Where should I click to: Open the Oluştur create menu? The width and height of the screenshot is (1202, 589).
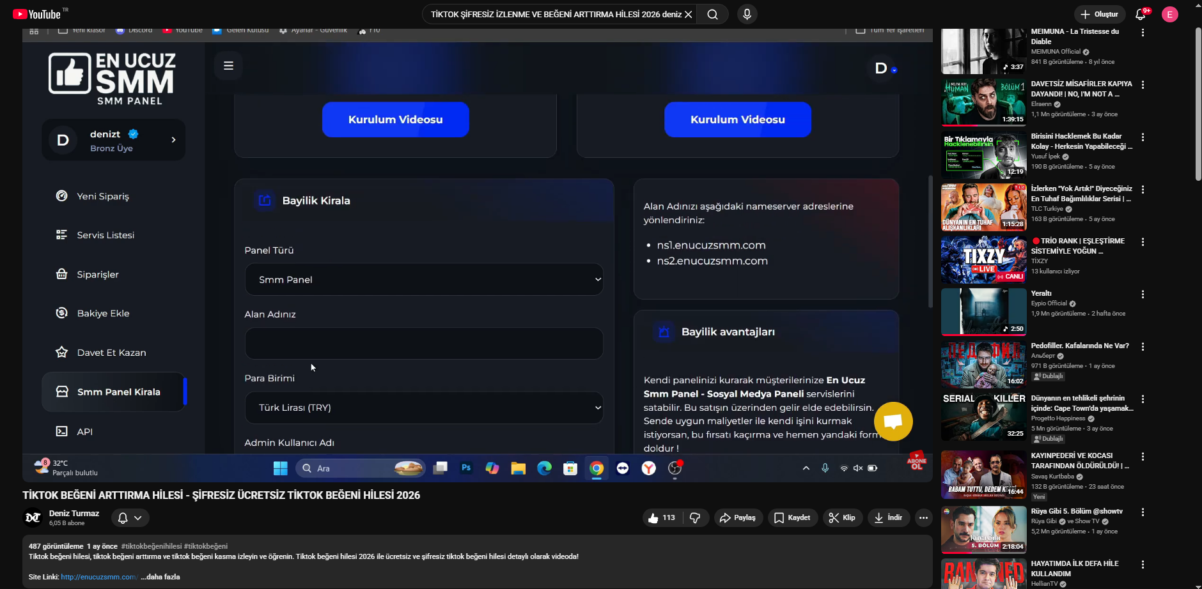click(1100, 14)
